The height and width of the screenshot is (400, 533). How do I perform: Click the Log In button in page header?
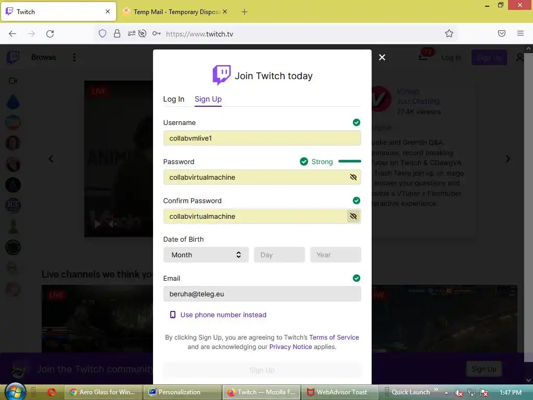coord(451,57)
